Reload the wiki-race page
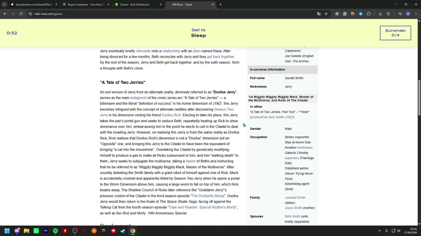 click(21, 14)
